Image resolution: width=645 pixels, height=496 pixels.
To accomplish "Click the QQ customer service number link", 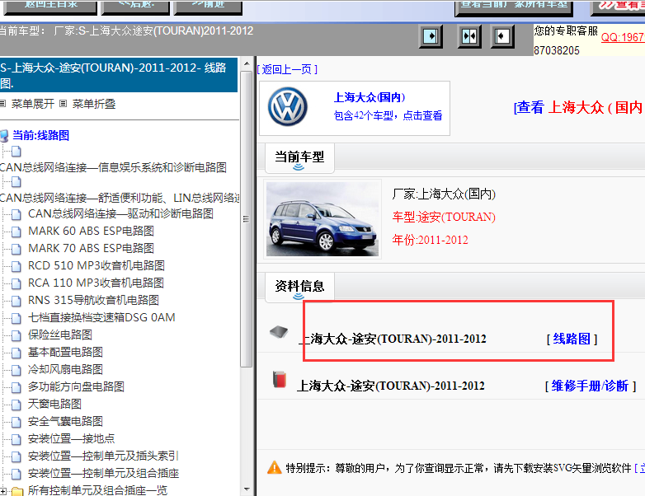I will [623, 37].
